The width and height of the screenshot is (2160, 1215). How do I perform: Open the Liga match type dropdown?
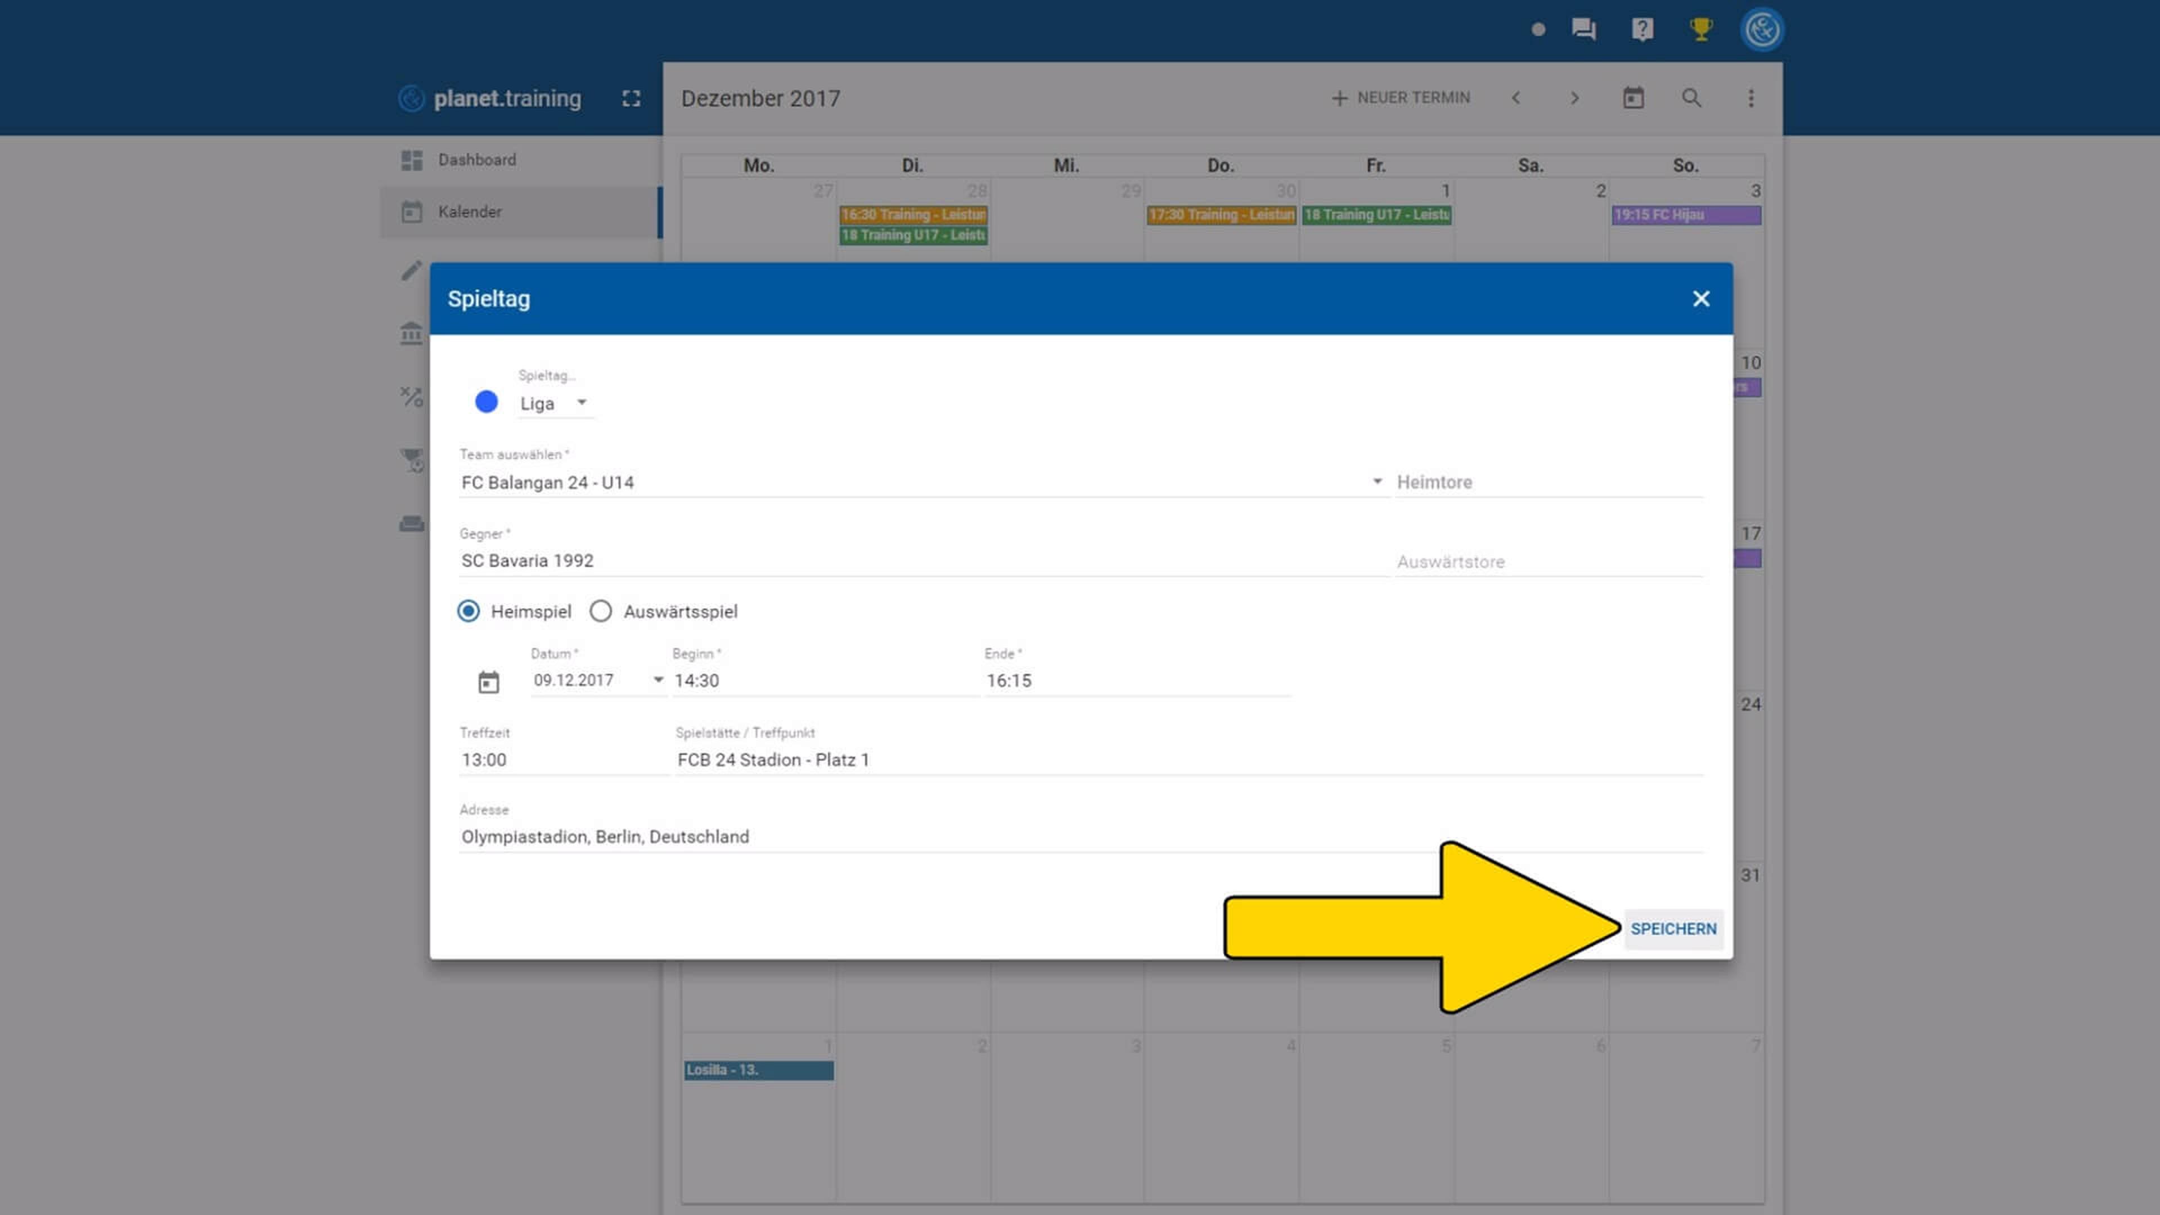pos(554,403)
